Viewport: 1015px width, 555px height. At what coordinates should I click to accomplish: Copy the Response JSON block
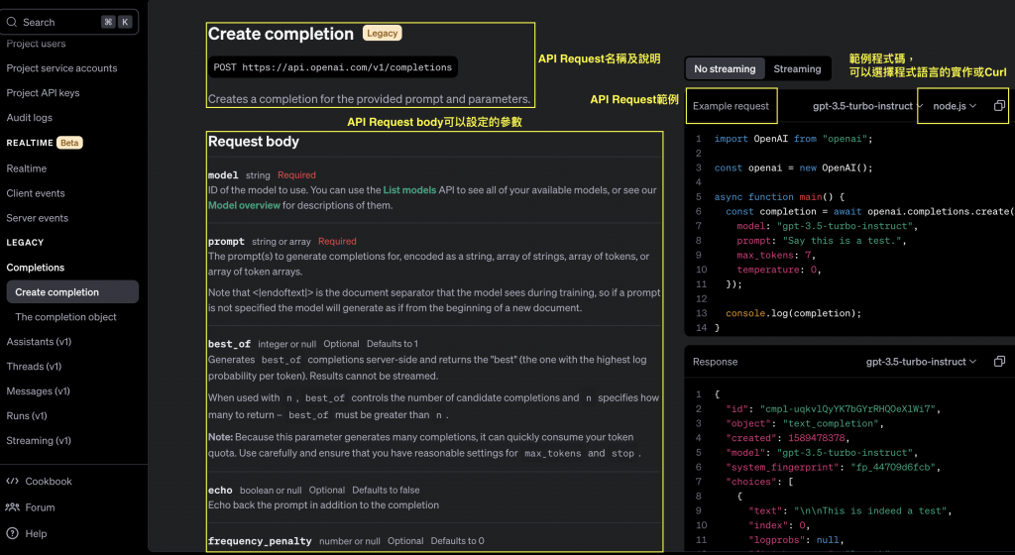(999, 362)
